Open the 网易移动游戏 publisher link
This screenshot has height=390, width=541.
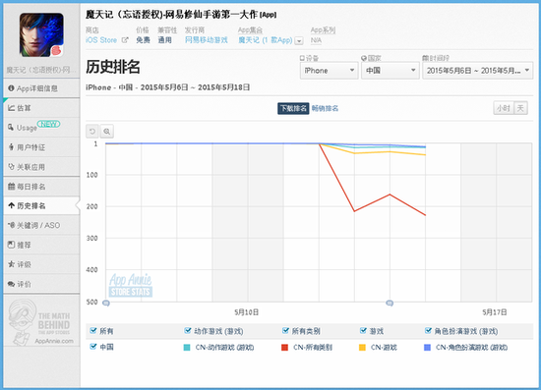pos(207,40)
